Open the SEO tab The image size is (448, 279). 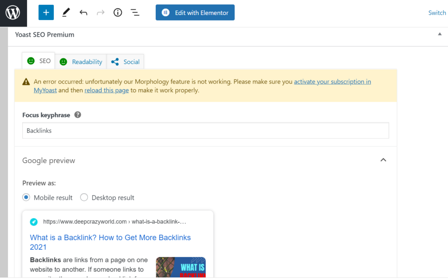tap(38, 61)
